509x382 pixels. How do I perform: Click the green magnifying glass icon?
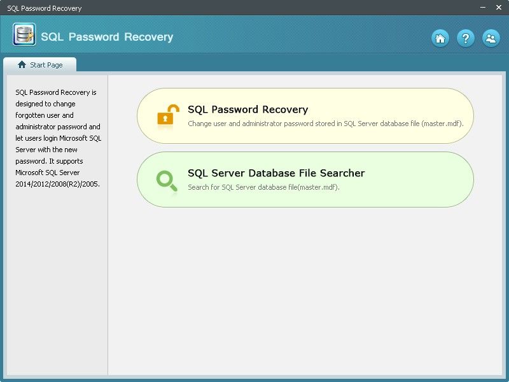(167, 181)
